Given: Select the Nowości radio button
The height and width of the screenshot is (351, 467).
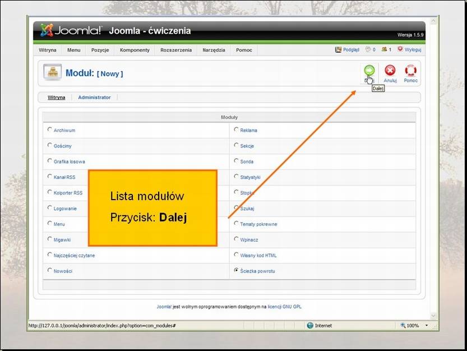Looking at the screenshot, I should [x=50, y=270].
